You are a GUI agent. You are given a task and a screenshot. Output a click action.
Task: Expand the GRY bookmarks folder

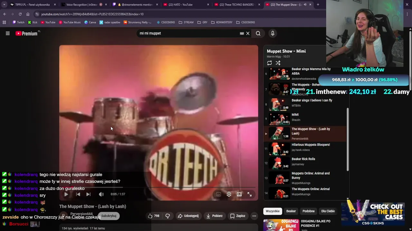(x=202, y=22)
